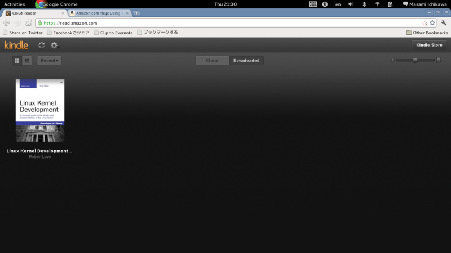The width and height of the screenshot is (451, 253).
Task: Click author name Robert Love
Action: pos(40,157)
